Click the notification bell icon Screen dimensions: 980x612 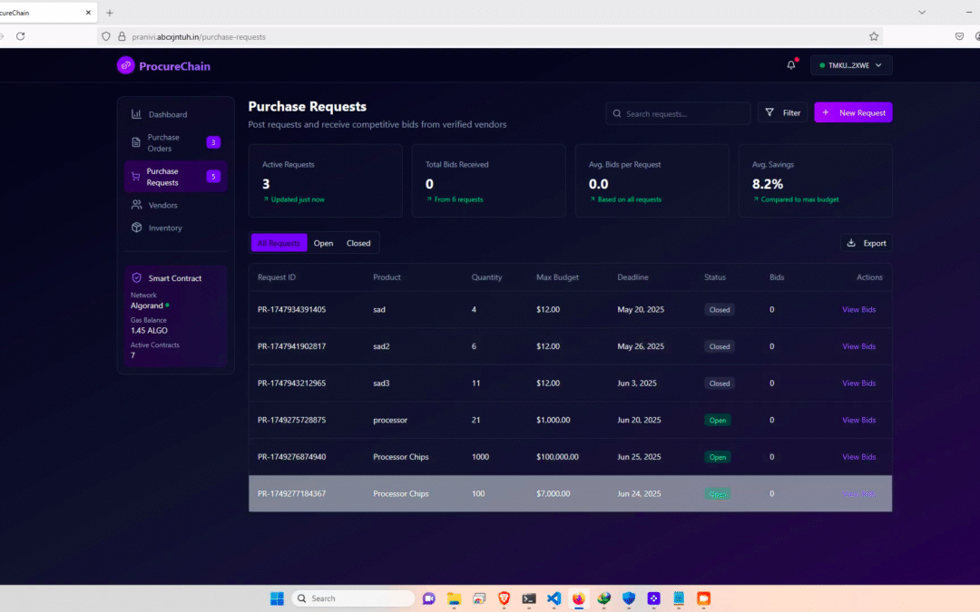pyautogui.click(x=790, y=64)
